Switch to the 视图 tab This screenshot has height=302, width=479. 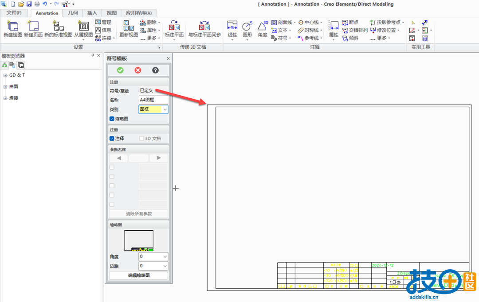[x=111, y=13]
